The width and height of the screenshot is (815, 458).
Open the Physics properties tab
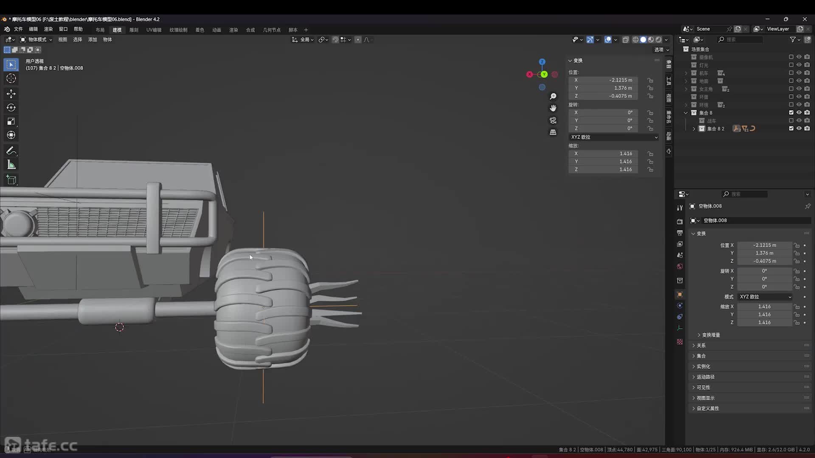(x=680, y=305)
